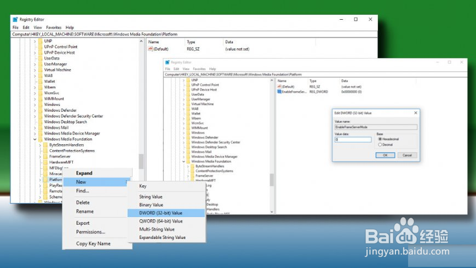Click the Registry Editor icon in back window title bar
Image resolution: width=476 pixels, height=268 pixels.
coord(167,62)
